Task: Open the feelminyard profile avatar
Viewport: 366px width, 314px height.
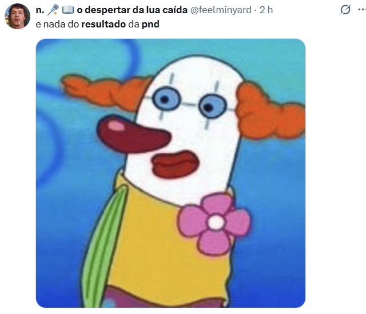Action: pyautogui.click(x=17, y=16)
